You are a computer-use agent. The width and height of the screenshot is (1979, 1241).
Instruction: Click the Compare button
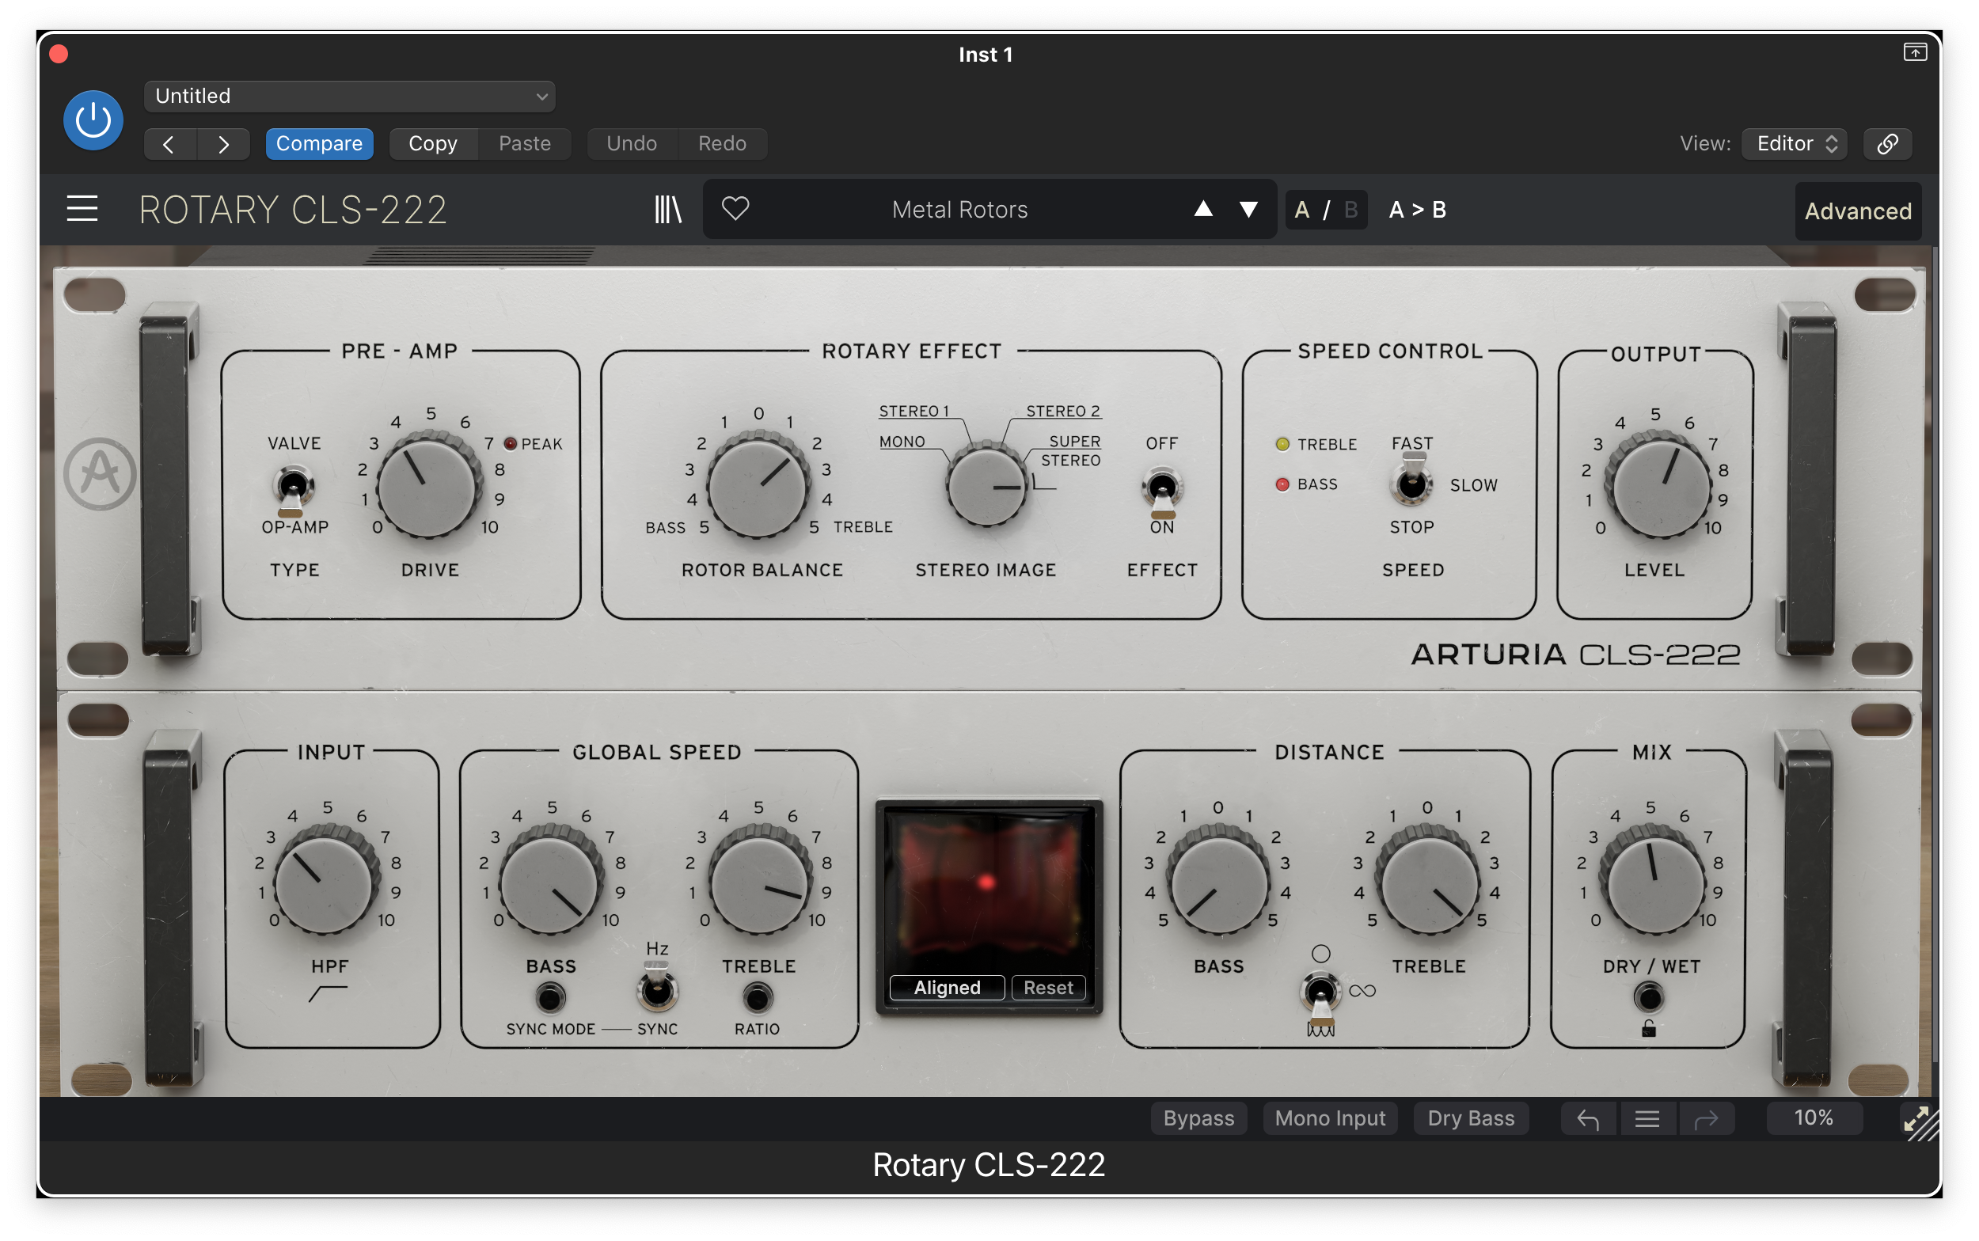[x=319, y=143]
